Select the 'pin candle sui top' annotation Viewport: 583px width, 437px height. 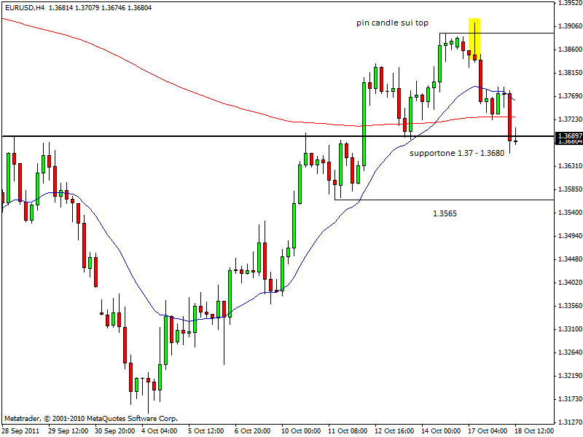(x=392, y=23)
